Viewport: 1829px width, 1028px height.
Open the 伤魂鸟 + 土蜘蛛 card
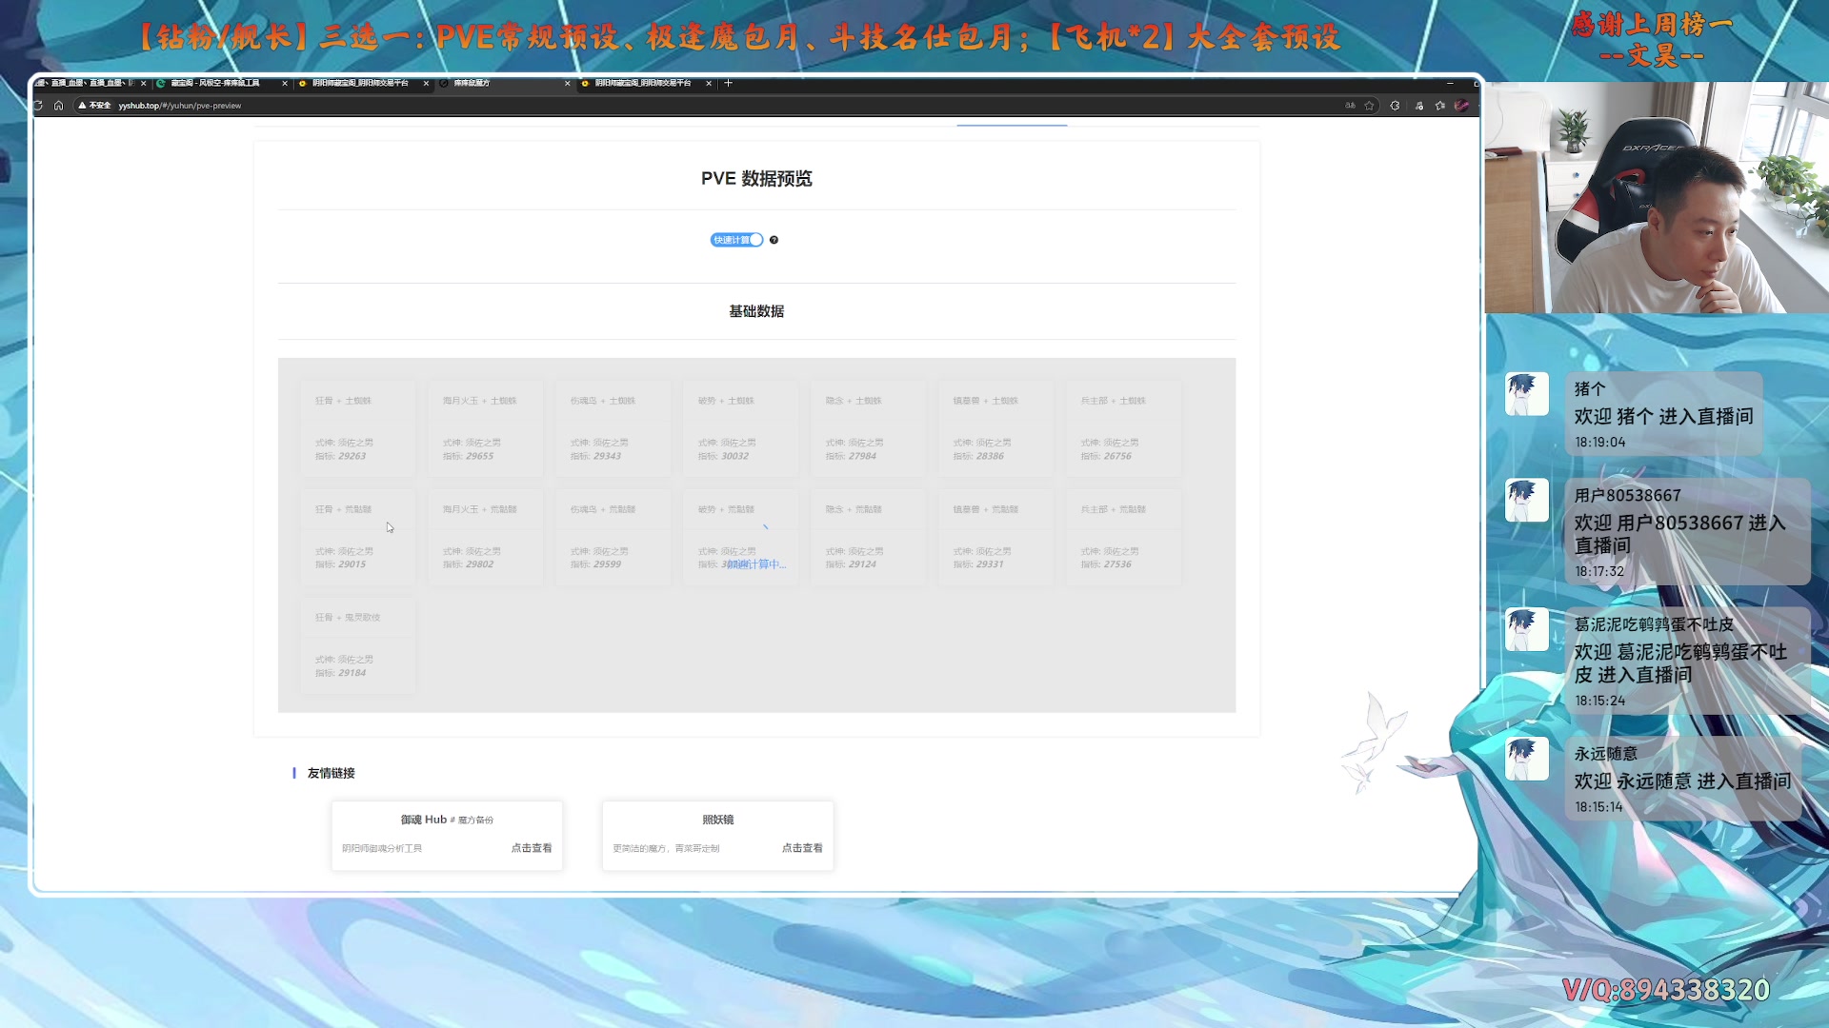click(x=613, y=427)
